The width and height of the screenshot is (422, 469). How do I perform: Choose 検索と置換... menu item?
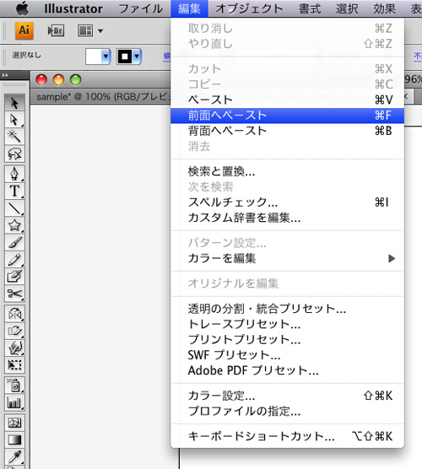point(287,171)
